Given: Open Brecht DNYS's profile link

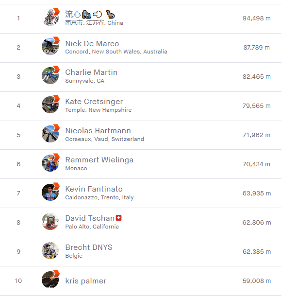Looking at the screenshot, I should coord(89,247).
